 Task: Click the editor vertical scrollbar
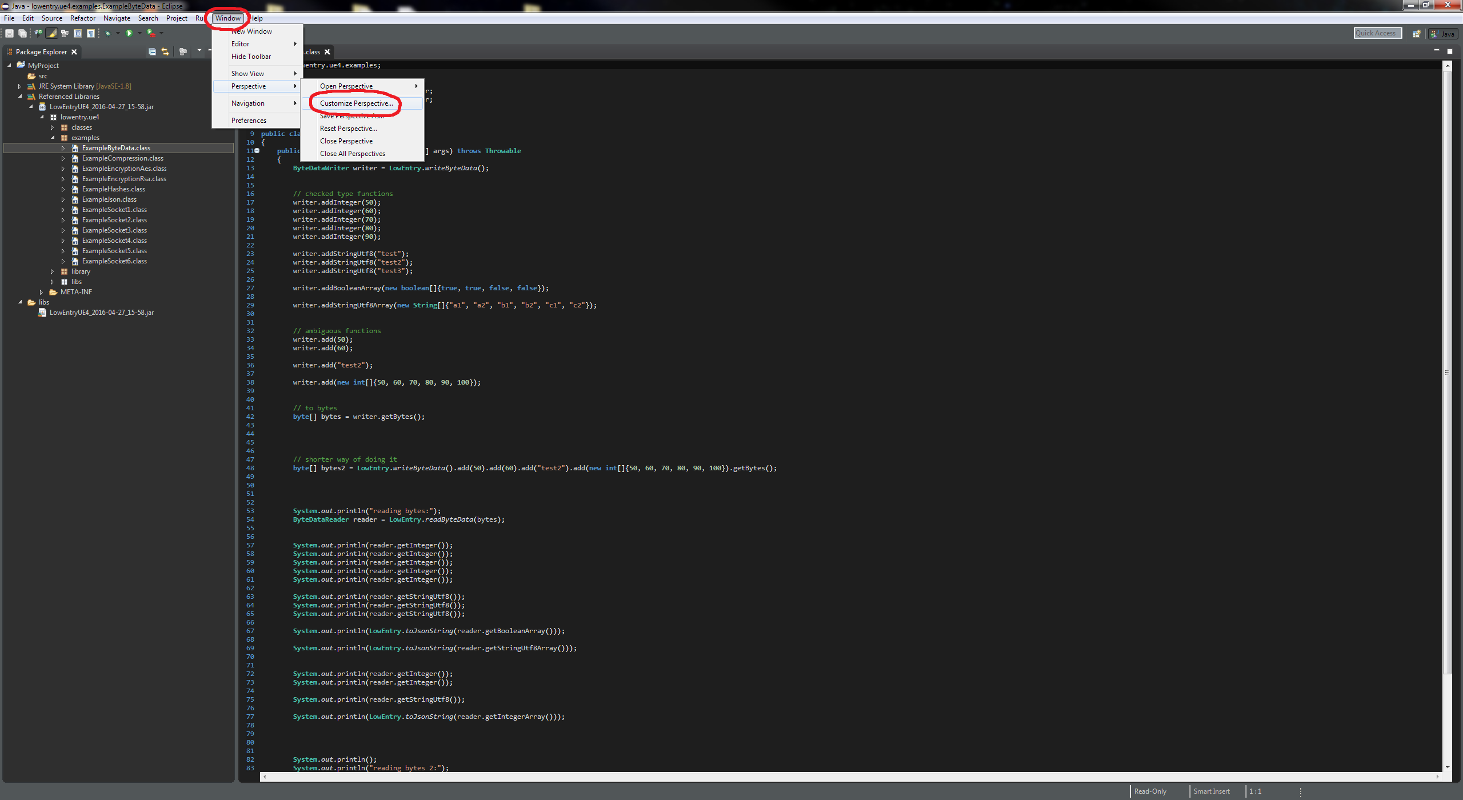(1447, 371)
